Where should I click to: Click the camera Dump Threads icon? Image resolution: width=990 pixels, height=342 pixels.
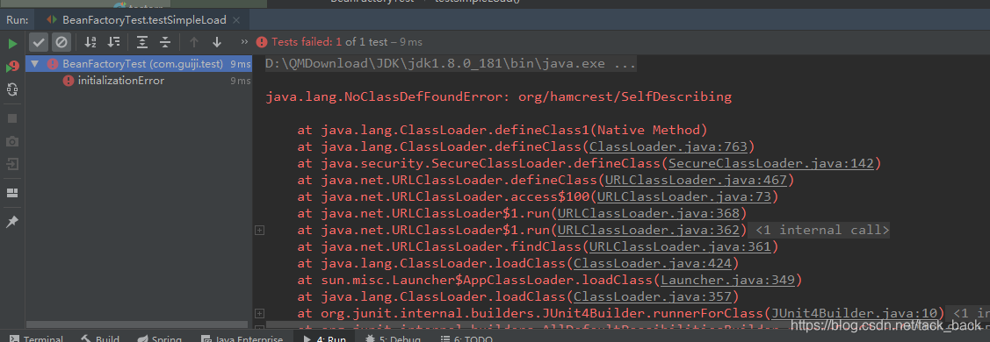[x=12, y=141]
